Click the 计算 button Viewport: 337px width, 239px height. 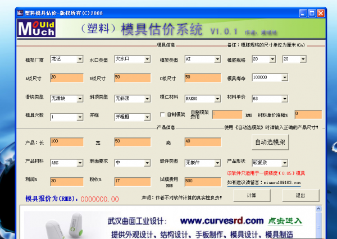(252, 195)
